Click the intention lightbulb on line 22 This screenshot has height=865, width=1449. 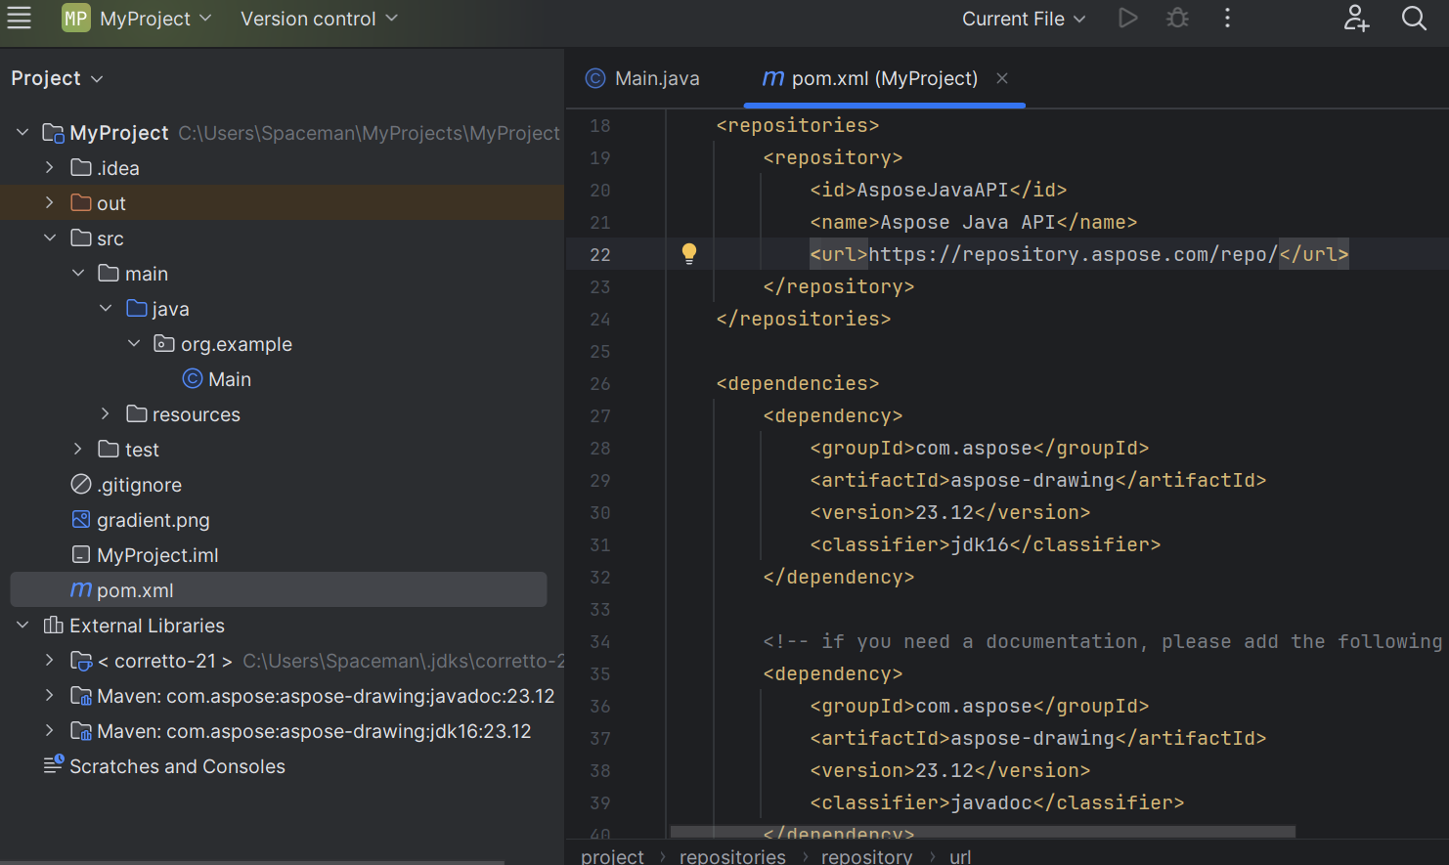(689, 253)
